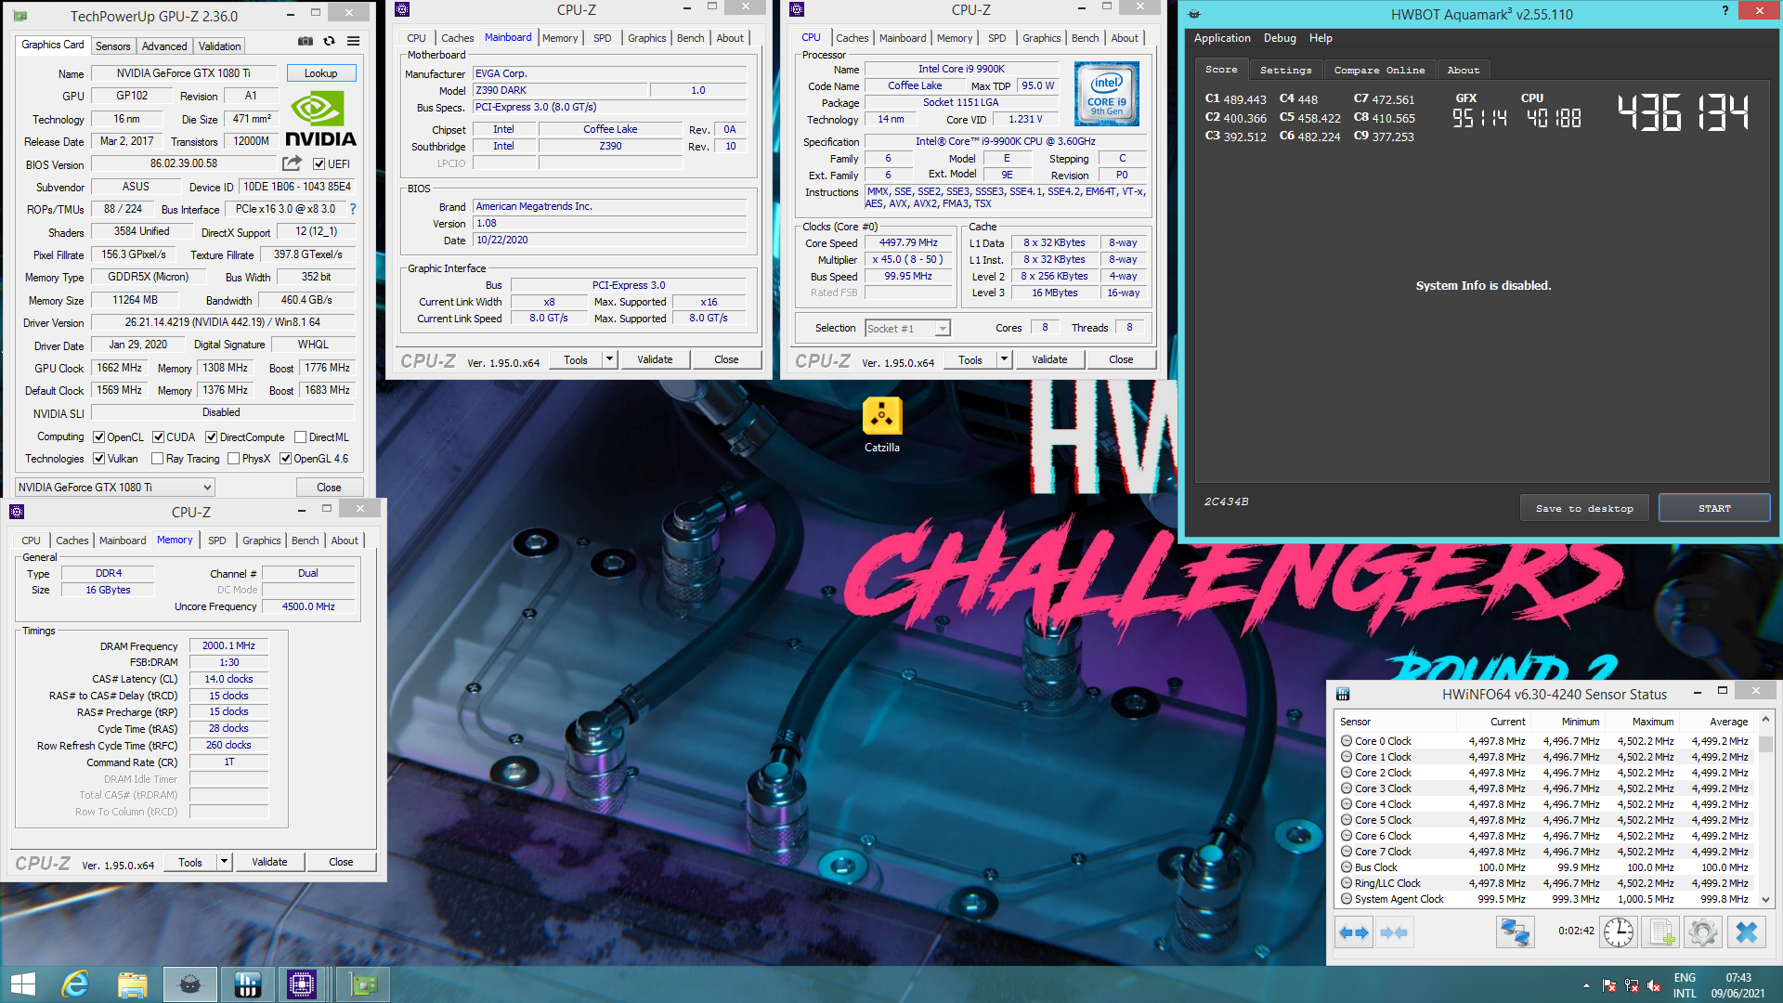This screenshot has height=1003, width=1783.
Task: Click HWiNFO logging sheet-plus button
Action: [1661, 932]
